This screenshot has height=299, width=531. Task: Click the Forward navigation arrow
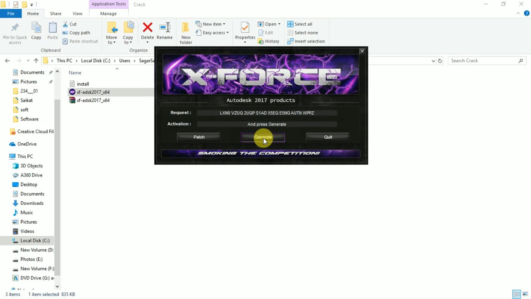point(18,61)
